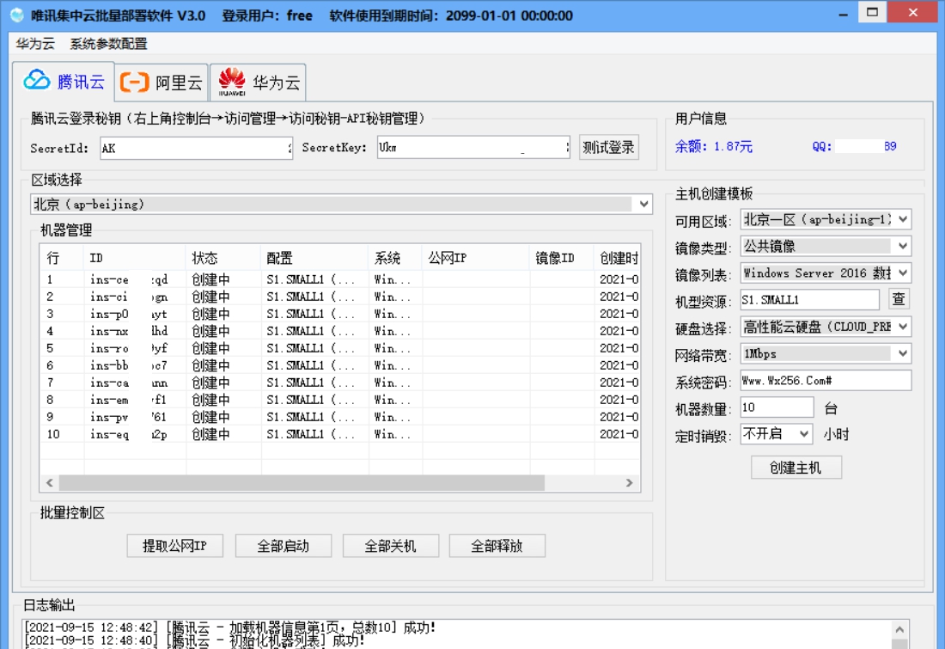Open the 网络带宽 bandwidth dropdown
The width and height of the screenshot is (945, 649).
901,354
